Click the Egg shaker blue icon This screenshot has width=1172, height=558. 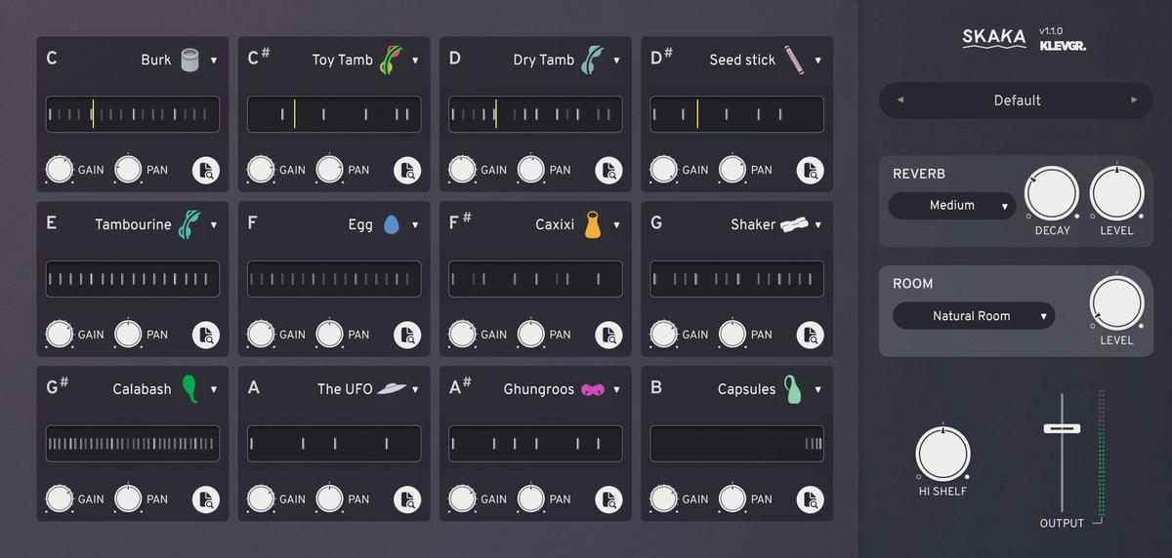pyautogui.click(x=391, y=224)
